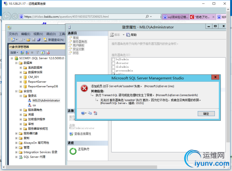This screenshot has height=171, width=232.
Task: Click the Stop square icon in Object Explorer
Action: click(x=32, y=53)
